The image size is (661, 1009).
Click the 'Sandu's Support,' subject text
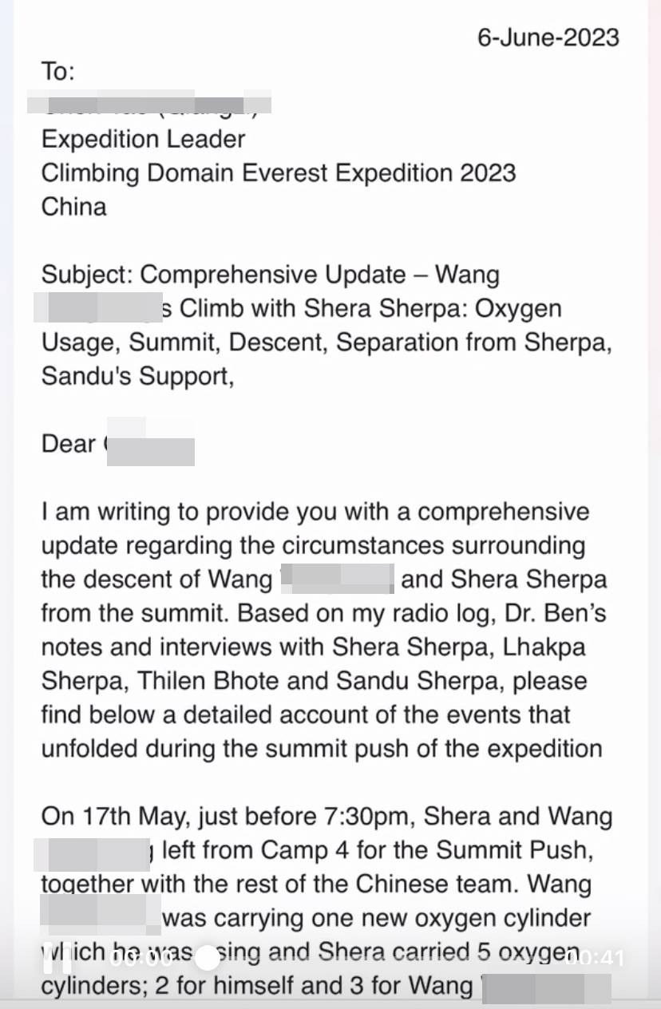(138, 376)
